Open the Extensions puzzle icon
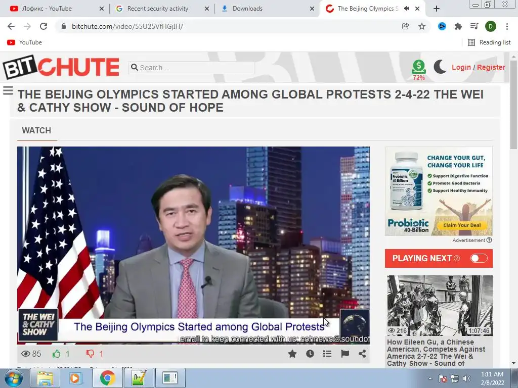The image size is (518, 388). pos(458,26)
